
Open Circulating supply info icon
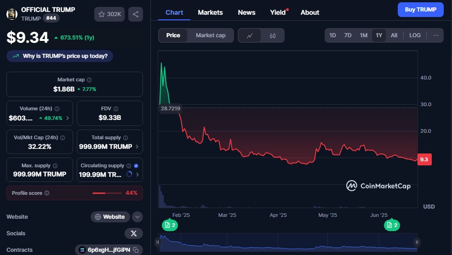[129, 166]
